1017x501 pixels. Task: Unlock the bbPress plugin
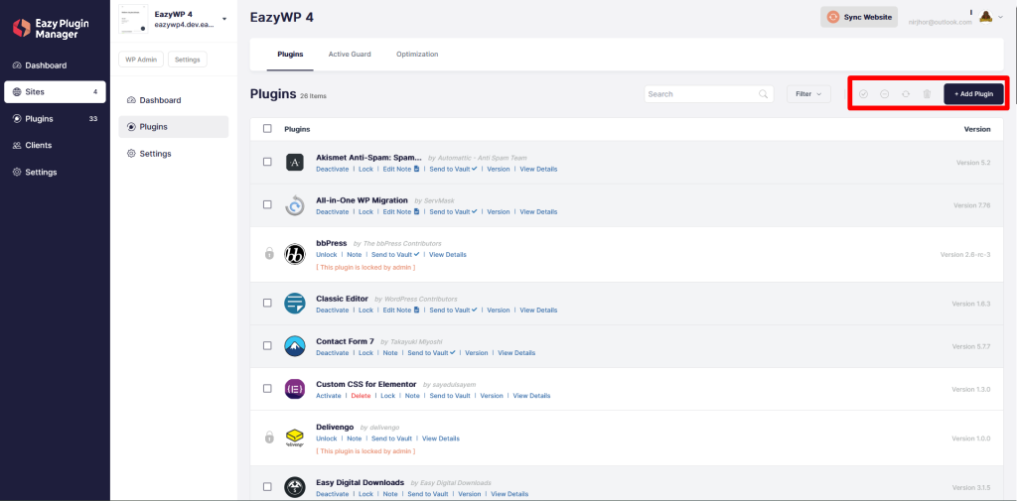[x=326, y=255]
